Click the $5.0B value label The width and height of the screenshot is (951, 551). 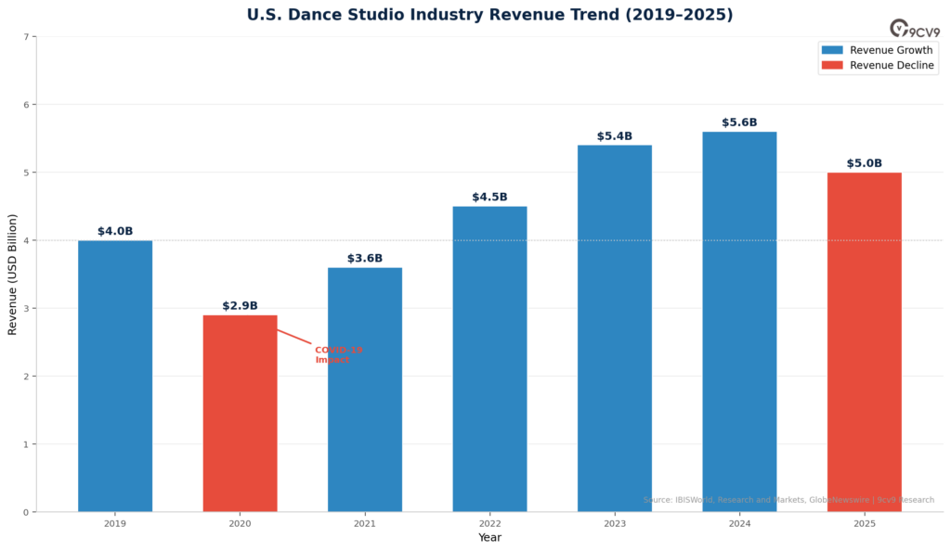(865, 163)
